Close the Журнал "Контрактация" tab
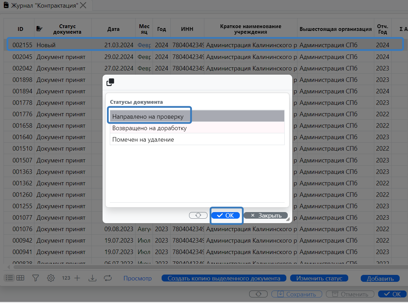The height and width of the screenshot is (303, 408). coord(83,5)
